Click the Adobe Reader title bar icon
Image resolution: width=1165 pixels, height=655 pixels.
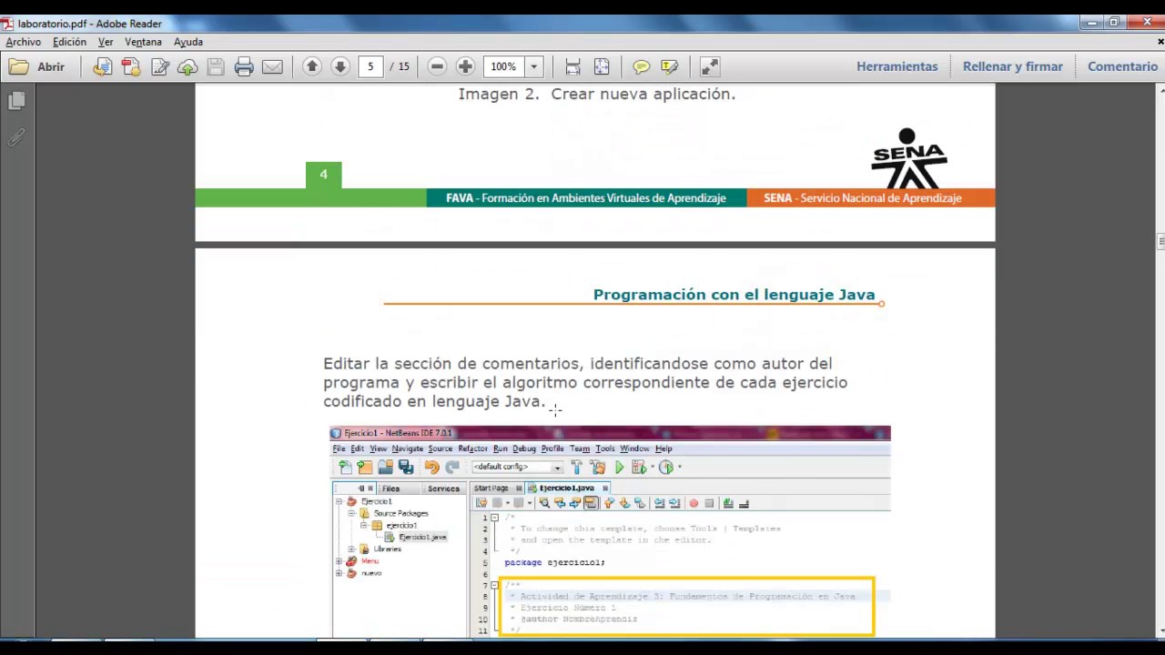pyautogui.click(x=7, y=24)
